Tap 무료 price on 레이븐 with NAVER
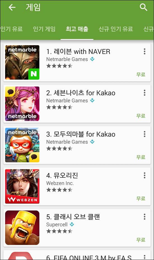The height and width of the screenshot is (260, 154). tap(141, 75)
